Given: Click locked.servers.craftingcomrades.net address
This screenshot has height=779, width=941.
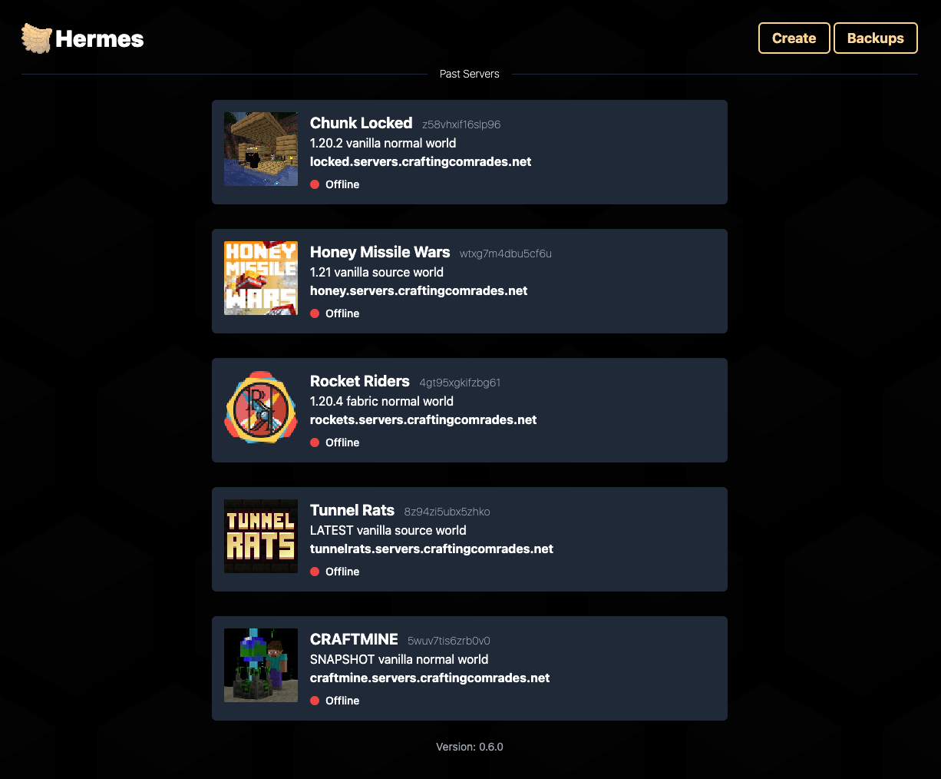Looking at the screenshot, I should click(x=421, y=161).
